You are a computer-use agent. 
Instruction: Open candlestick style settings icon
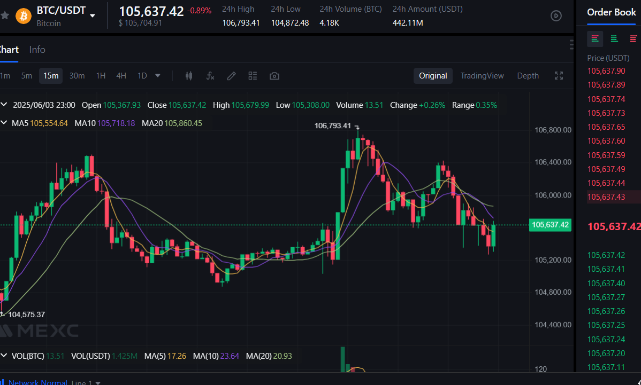click(x=188, y=76)
